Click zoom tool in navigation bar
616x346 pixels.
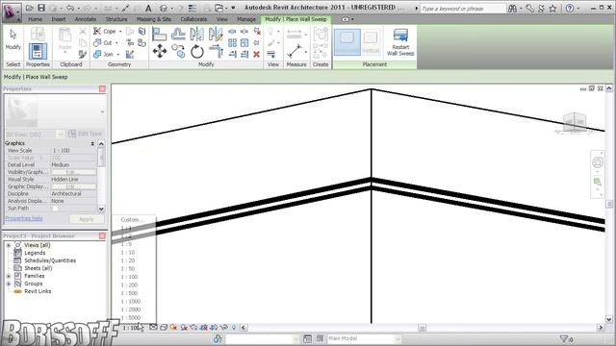(598, 182)
